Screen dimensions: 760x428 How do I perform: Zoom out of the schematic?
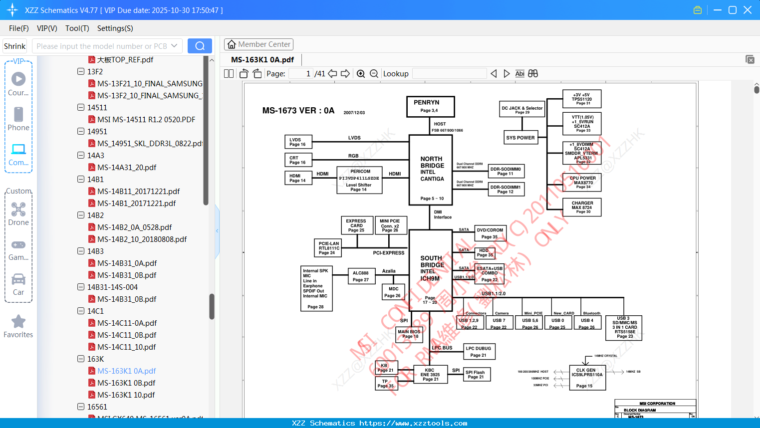[374, 74]
